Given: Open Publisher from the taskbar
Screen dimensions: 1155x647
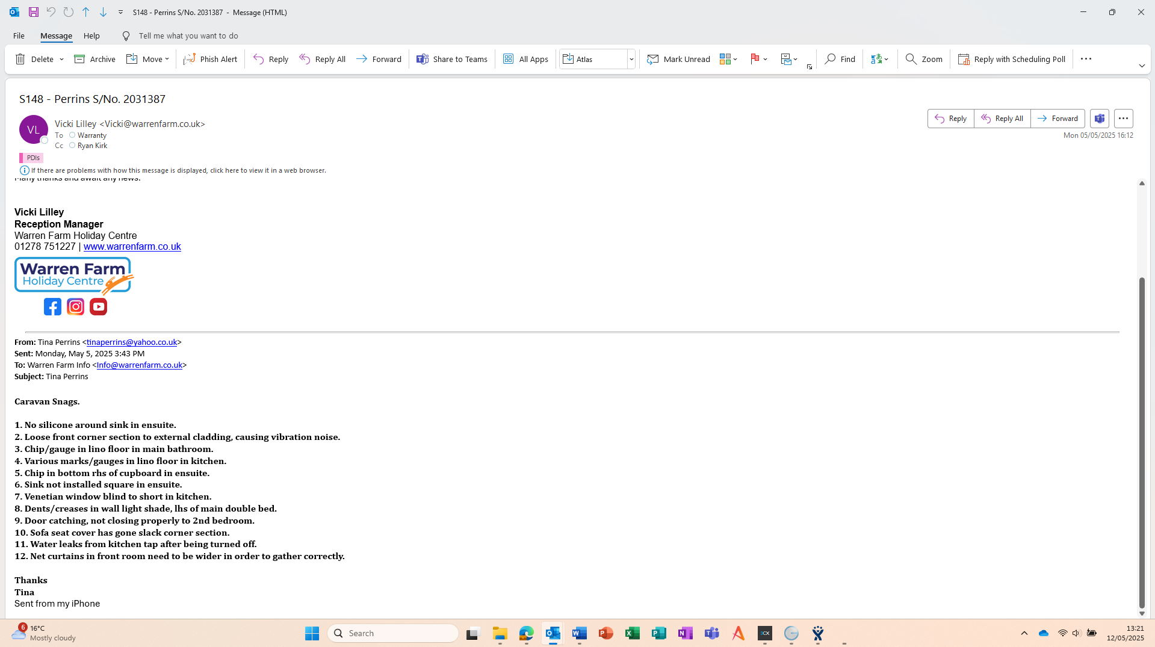Looking at the screenshot, I should coord(658,633).
